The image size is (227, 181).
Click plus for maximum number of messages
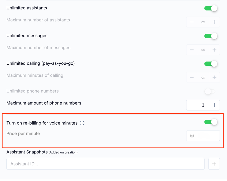point(214,50)
